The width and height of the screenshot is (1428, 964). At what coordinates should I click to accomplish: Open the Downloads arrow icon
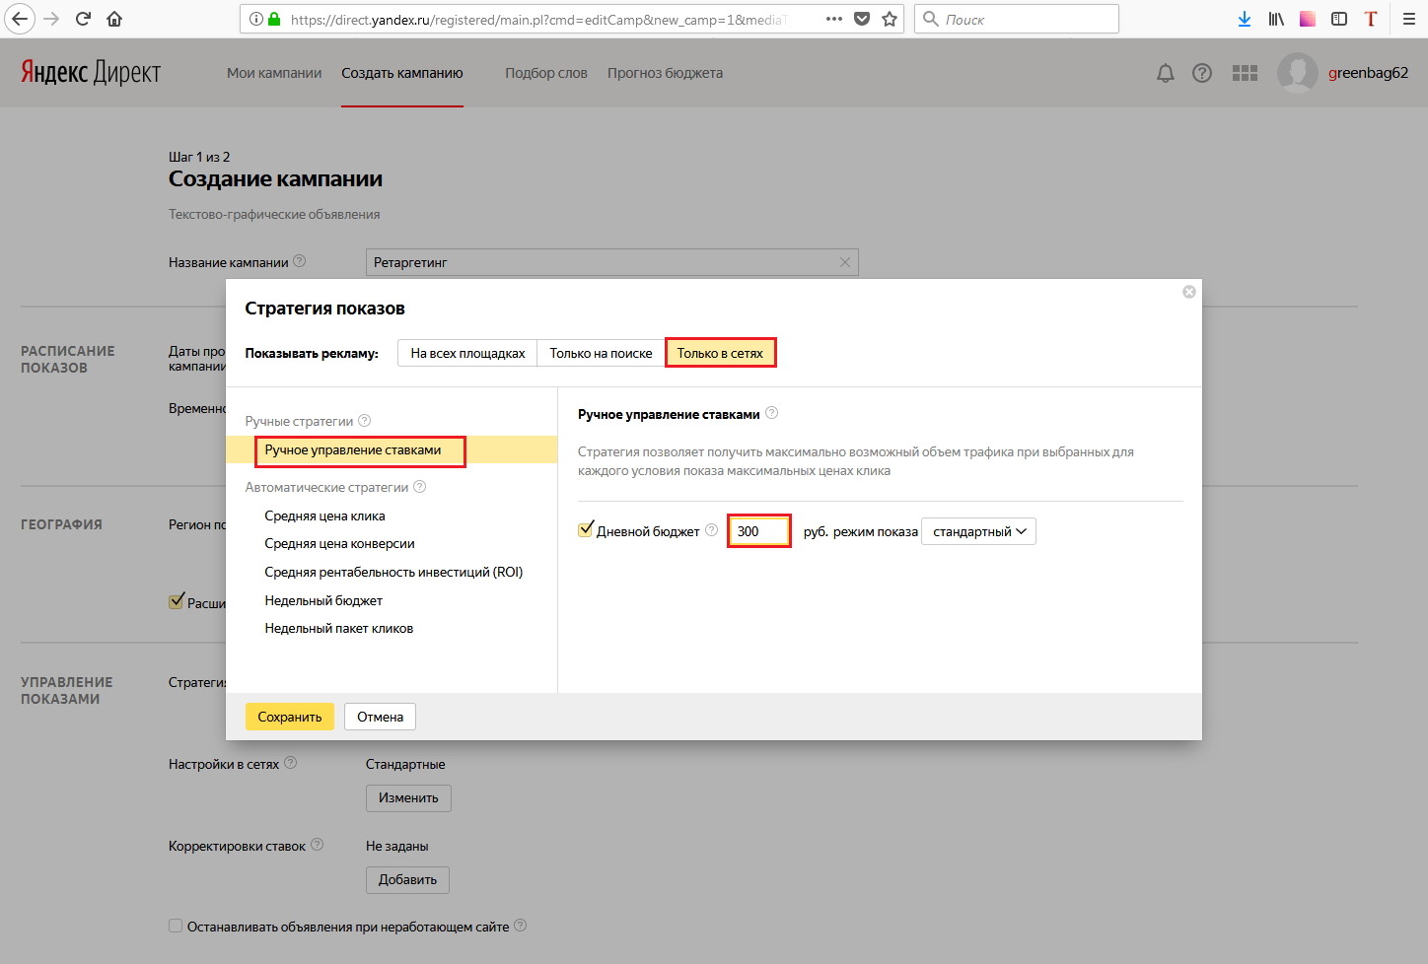[x=1245, y=19]
